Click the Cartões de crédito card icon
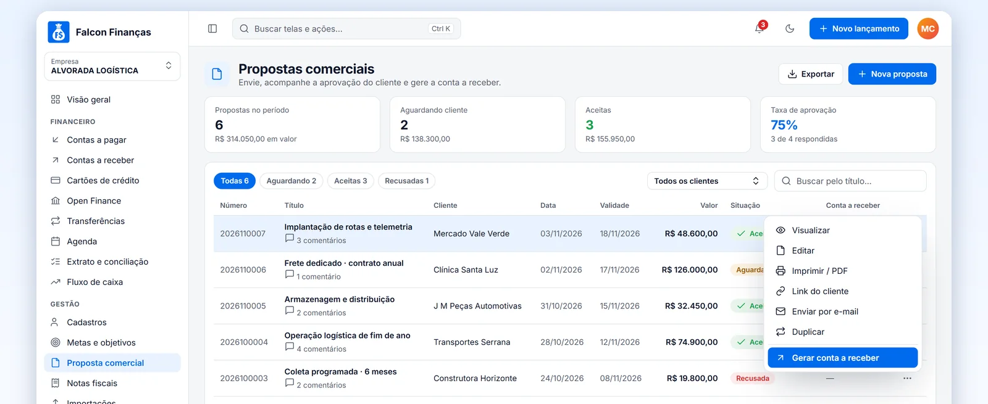 (56, 181)
